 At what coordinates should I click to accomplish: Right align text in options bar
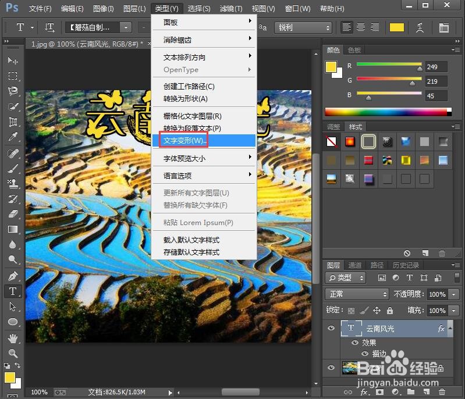click(x=375, y=27)
